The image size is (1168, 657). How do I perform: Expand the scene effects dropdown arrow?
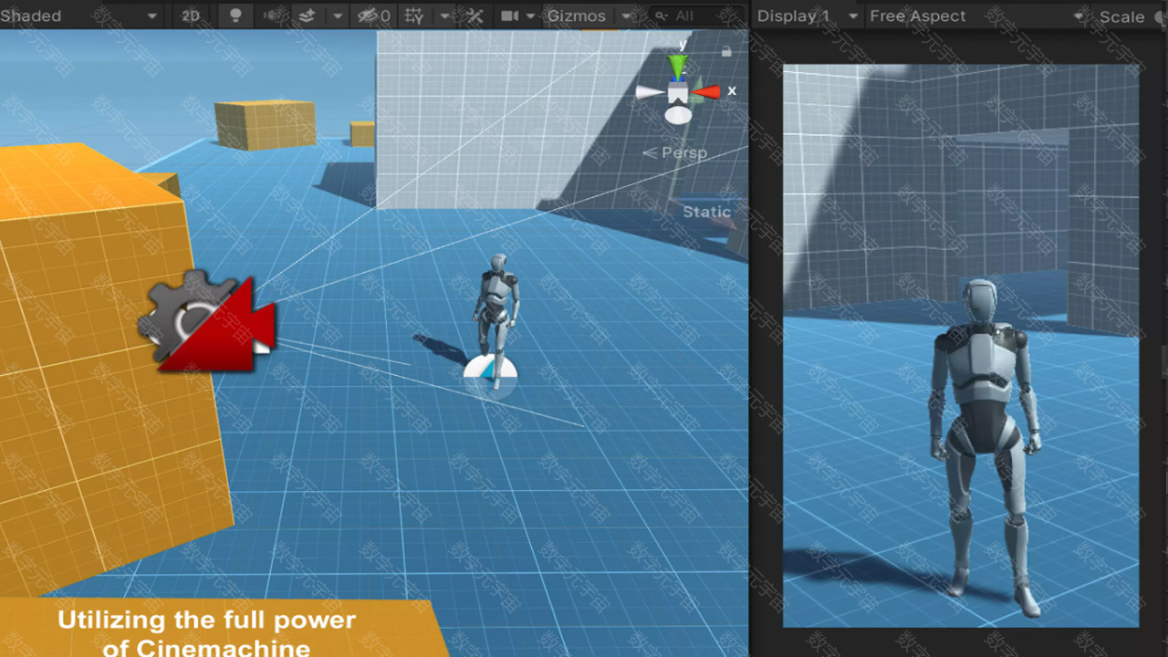(339, 16)
